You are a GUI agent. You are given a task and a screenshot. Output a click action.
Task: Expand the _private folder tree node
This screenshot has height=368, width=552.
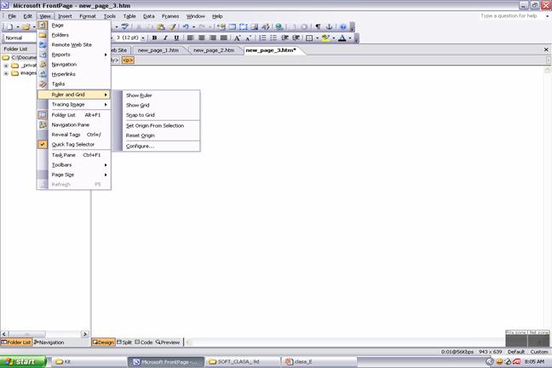(6, 65)
